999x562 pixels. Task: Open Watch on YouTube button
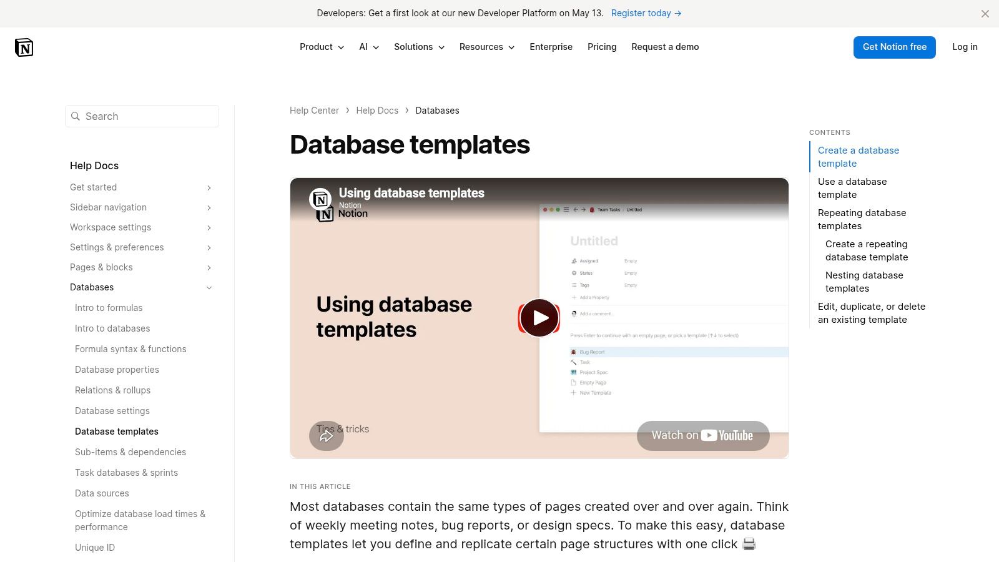(x=703, y=435)
